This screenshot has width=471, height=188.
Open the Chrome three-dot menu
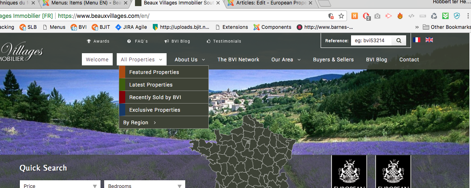[467, 16]
